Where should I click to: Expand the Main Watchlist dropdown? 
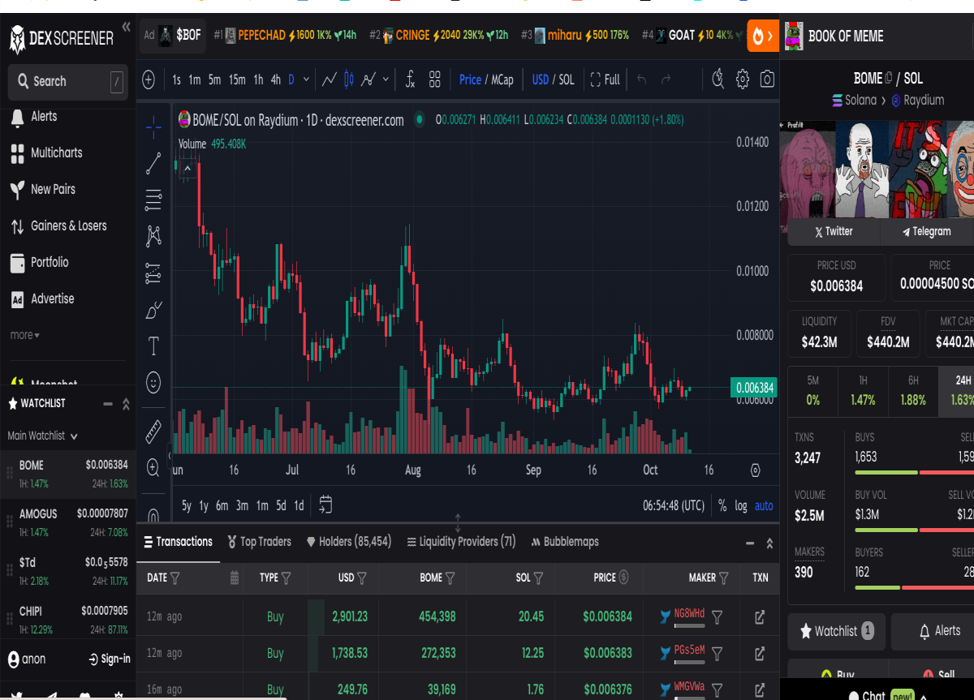[43, 436]
